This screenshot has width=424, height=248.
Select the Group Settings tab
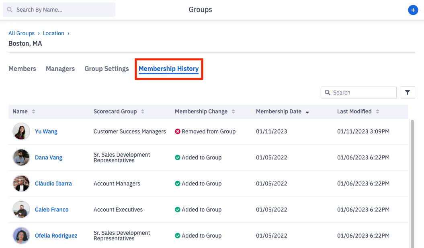[x=107, y=69]
